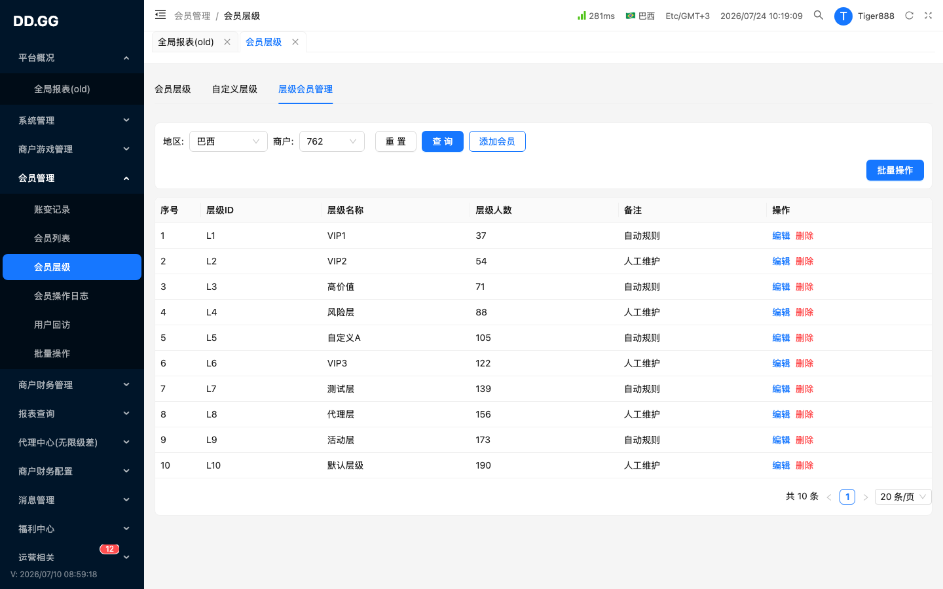
Task: Close the 会员层级 page tab
Action: click(x=295, y=42)
